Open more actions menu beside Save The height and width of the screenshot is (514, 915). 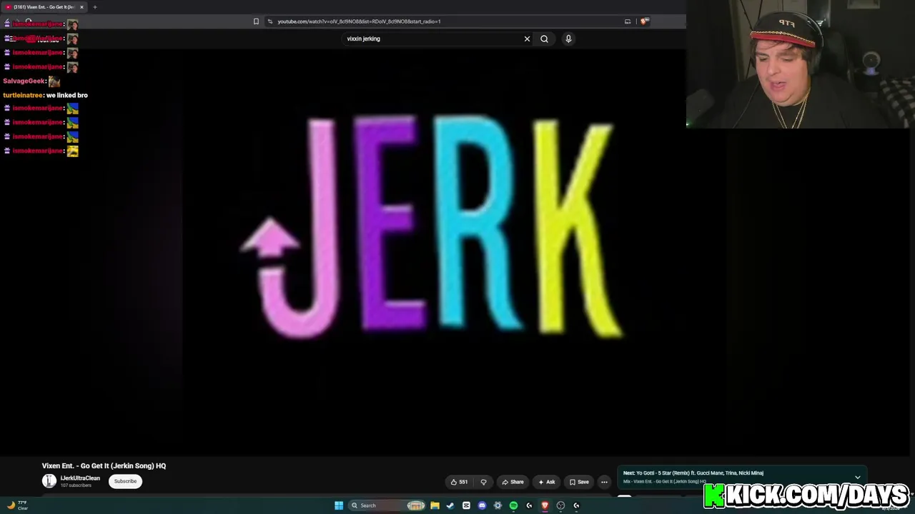click(x=604, y=482)
